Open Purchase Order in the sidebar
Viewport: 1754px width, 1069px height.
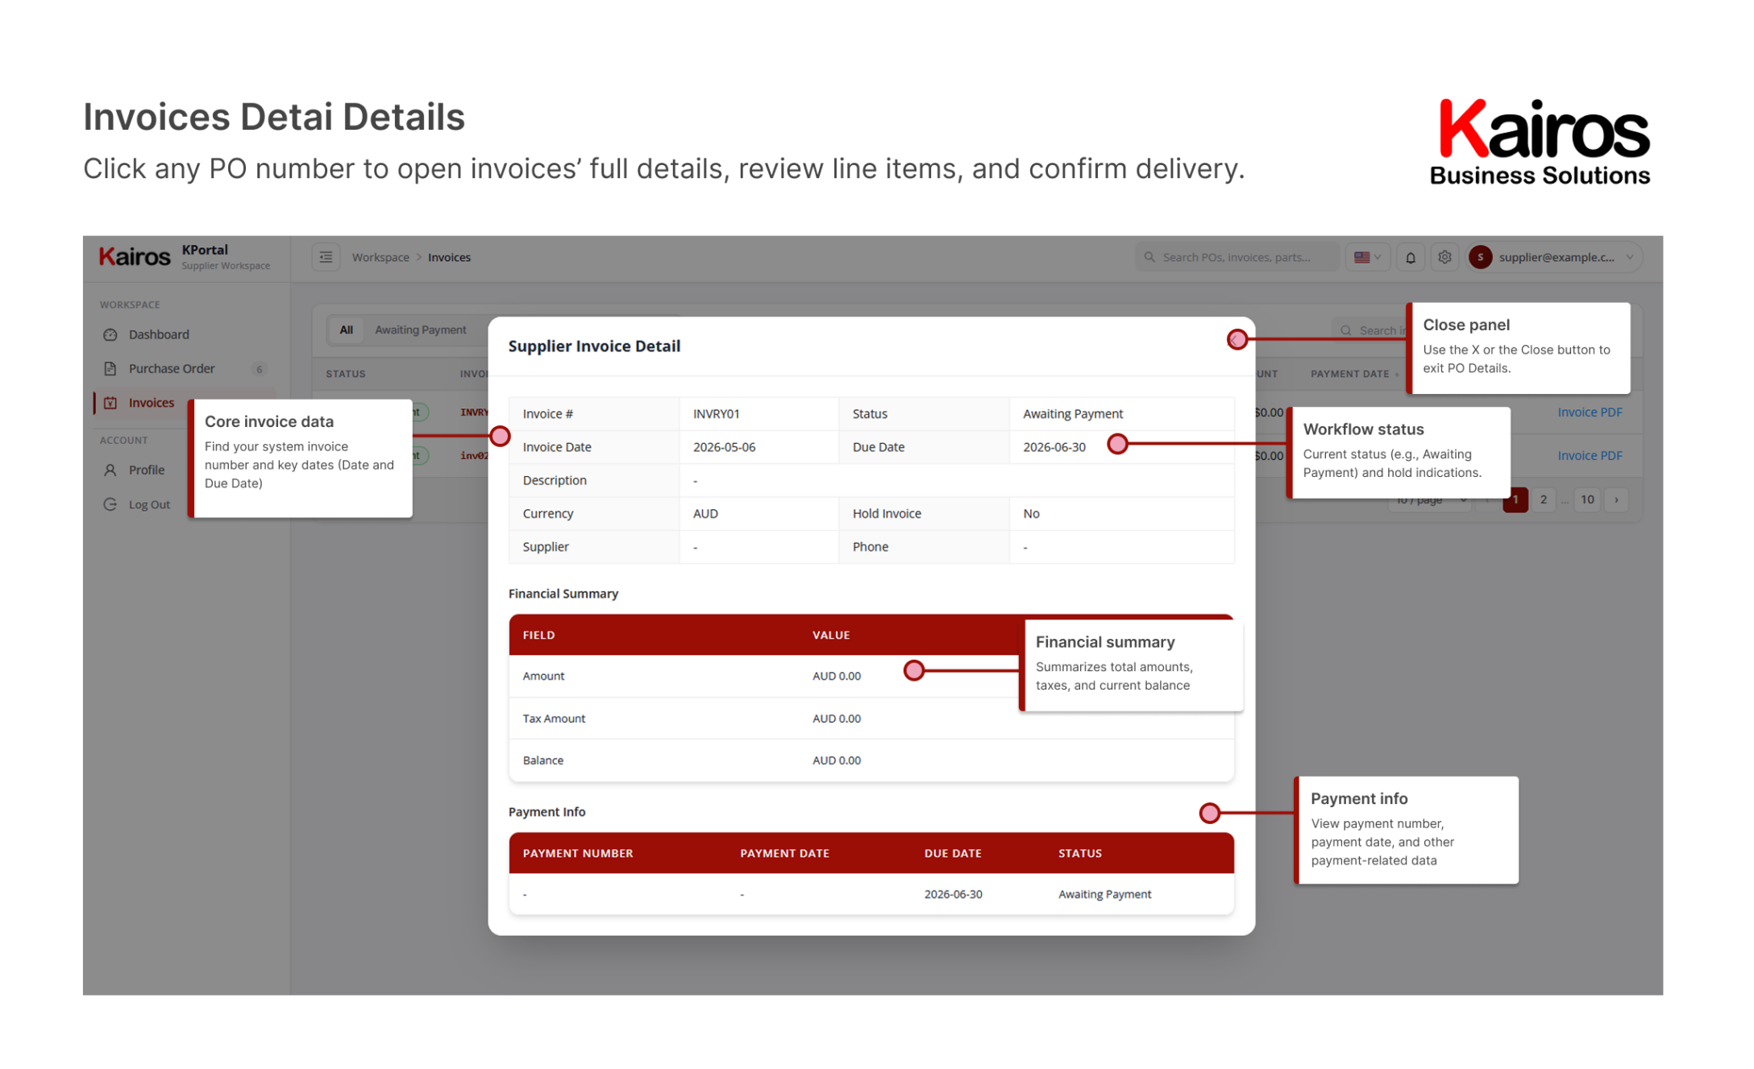(x=172, y=369)
